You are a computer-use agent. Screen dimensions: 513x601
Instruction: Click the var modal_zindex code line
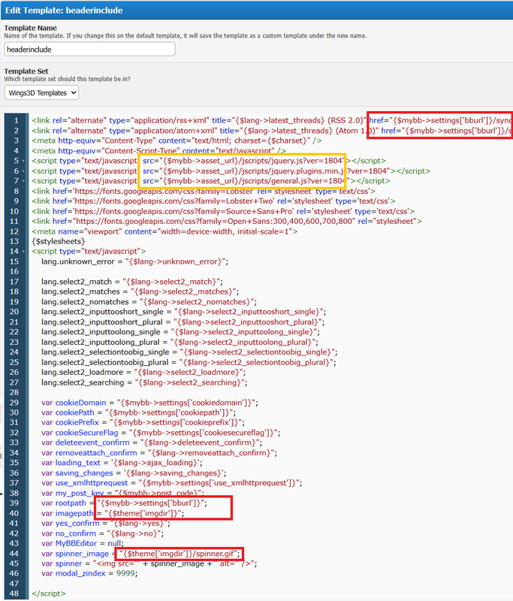point(89,573)
